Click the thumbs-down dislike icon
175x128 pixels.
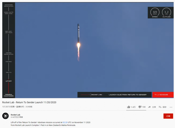click(140, 107)
